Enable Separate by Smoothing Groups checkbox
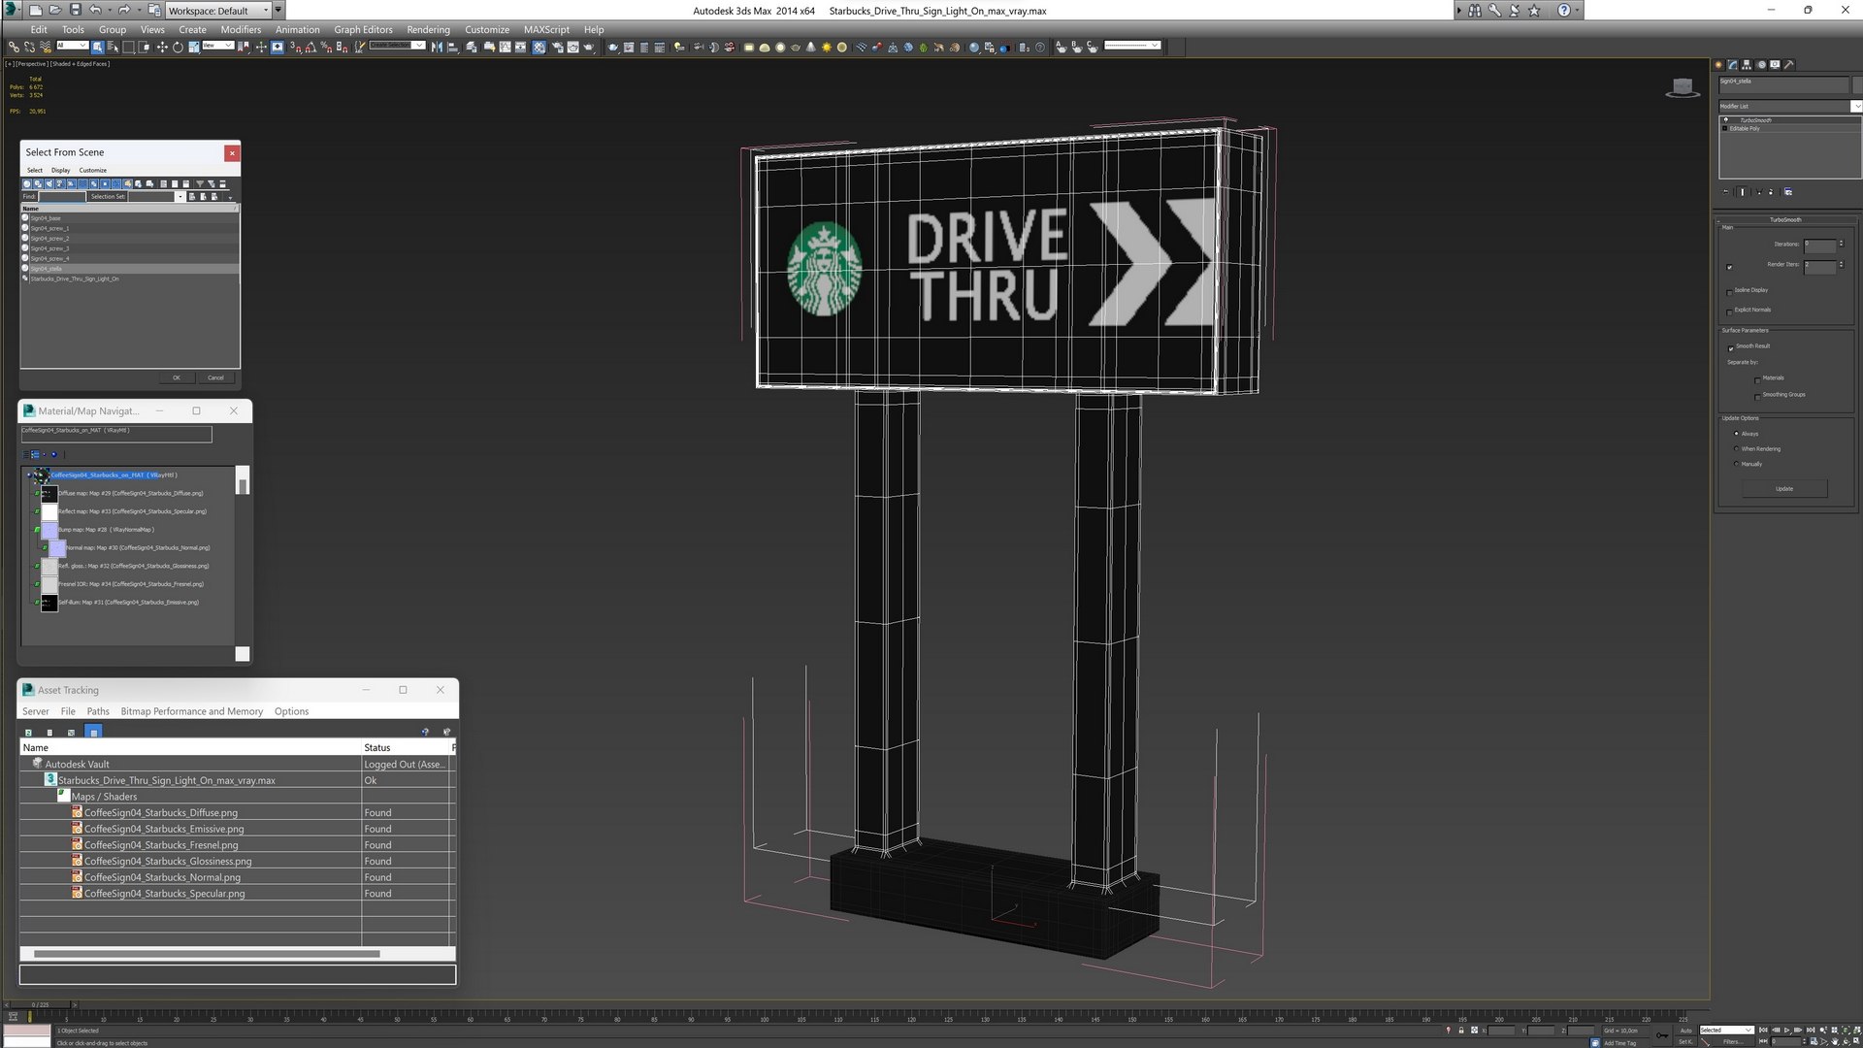The image size is (1863, 1048). point(1757,396)
